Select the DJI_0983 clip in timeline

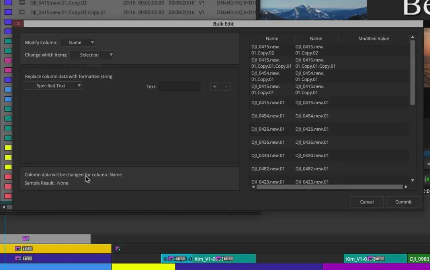tap(419, 259)
